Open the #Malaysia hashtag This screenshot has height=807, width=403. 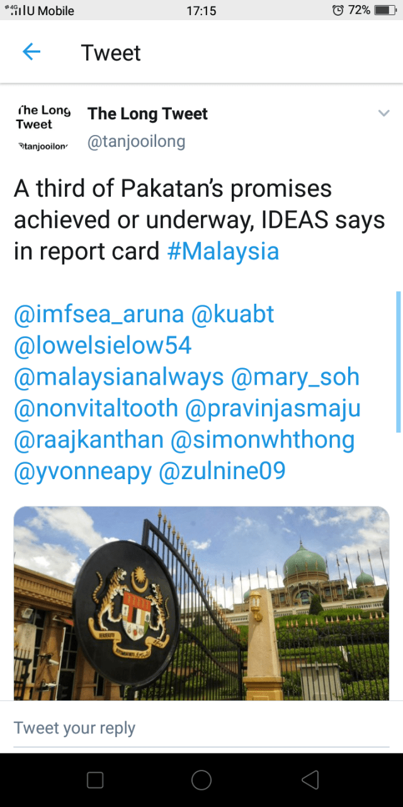point(223,252)
